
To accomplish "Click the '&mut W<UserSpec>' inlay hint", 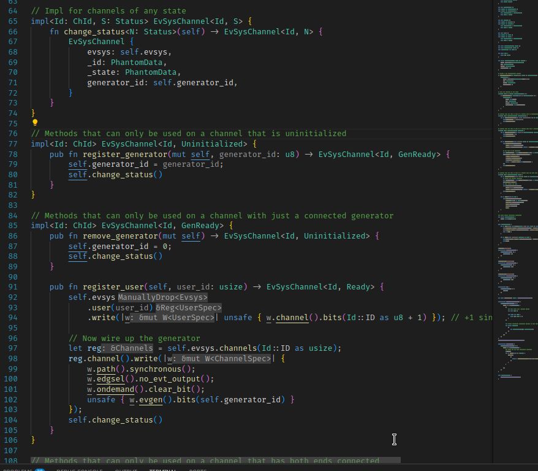I will (171, 318).
